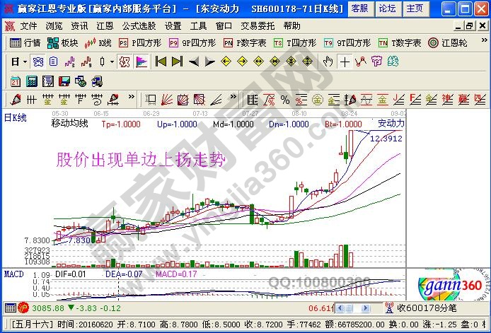Image resolution: width=491 pixels, height=333 pixels.
Task: Expand the Gann tools overflow chevron
Action: click(233, 97)
